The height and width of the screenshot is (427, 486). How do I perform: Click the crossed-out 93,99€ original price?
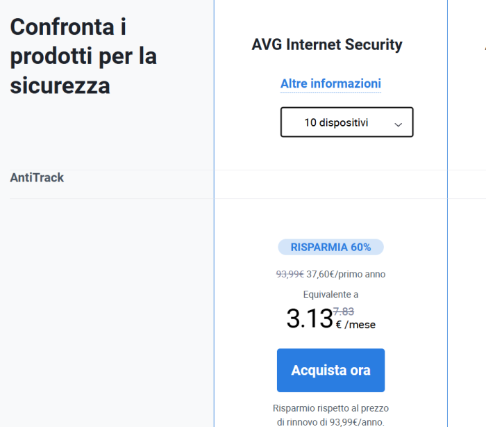[290, 274]
